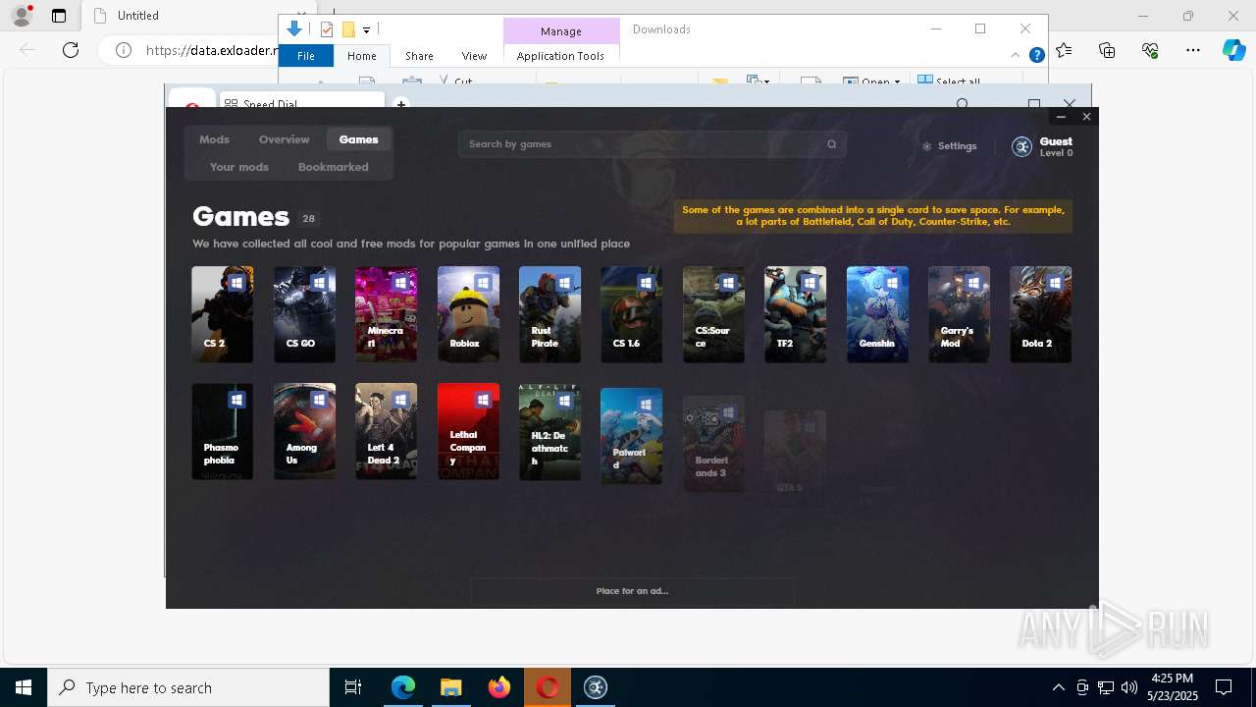Select the Among Us game card
The height and width of the screenshot is (707, 1256).
tap(304, 431)
